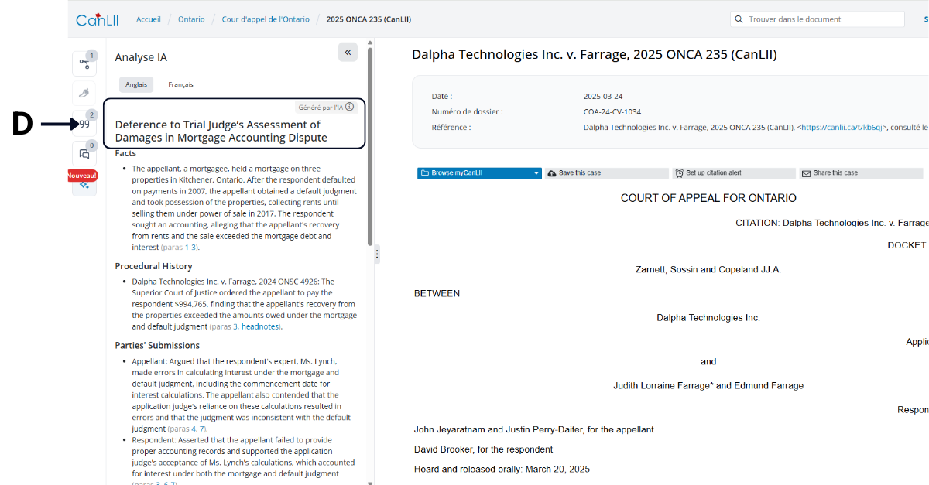This screenshot has height=485, width=929.
Task: Click the Trouver dans le document field
Action: pos(821,19)
